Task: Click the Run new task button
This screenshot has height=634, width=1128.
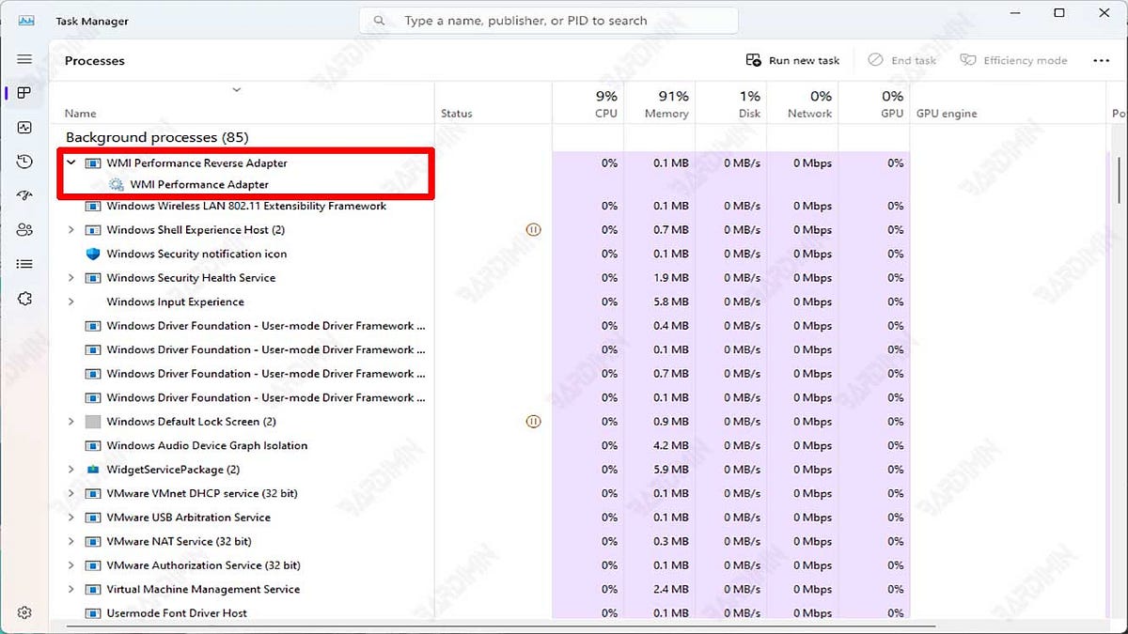Action: (x=793, y=59)
